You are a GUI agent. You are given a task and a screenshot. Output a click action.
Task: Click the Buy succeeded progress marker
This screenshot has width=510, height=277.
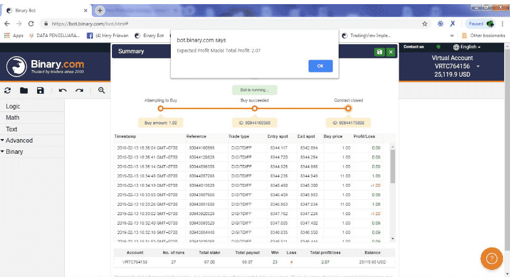[254, 108]
